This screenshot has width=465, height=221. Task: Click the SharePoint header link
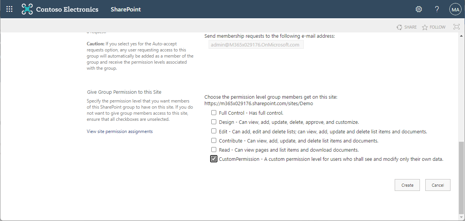126,10
